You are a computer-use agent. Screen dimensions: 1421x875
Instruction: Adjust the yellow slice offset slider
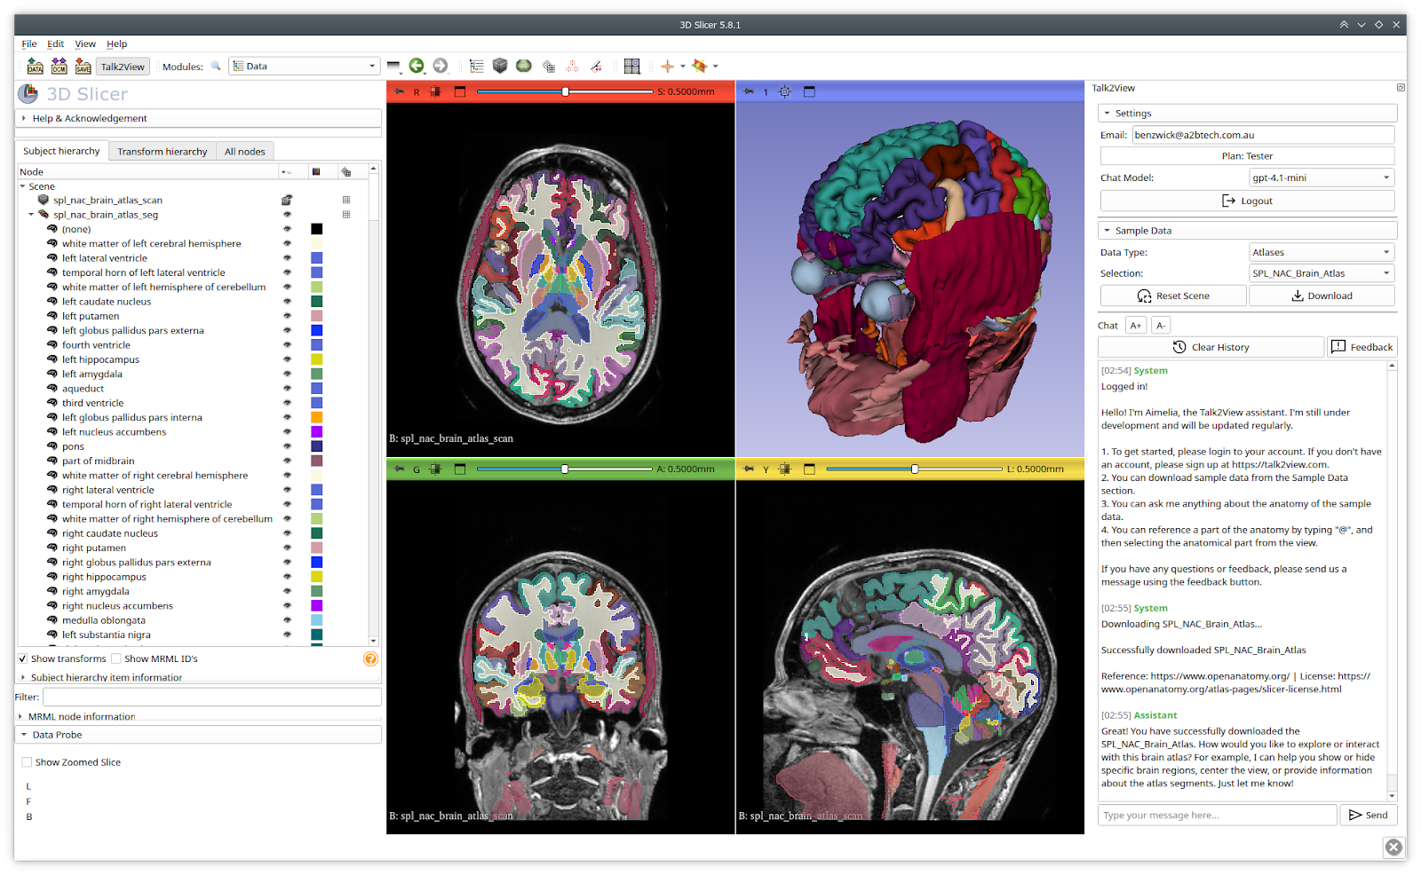tap(914, 469)
